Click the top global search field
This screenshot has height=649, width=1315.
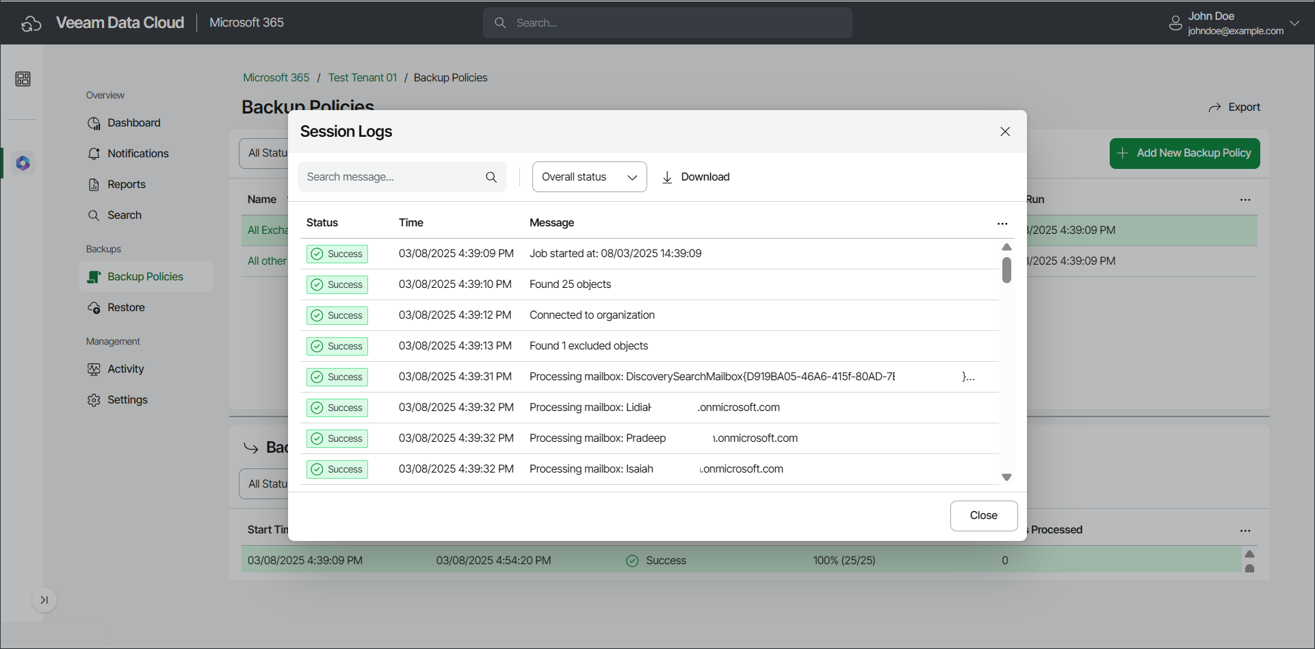click(x=667, y=23)
